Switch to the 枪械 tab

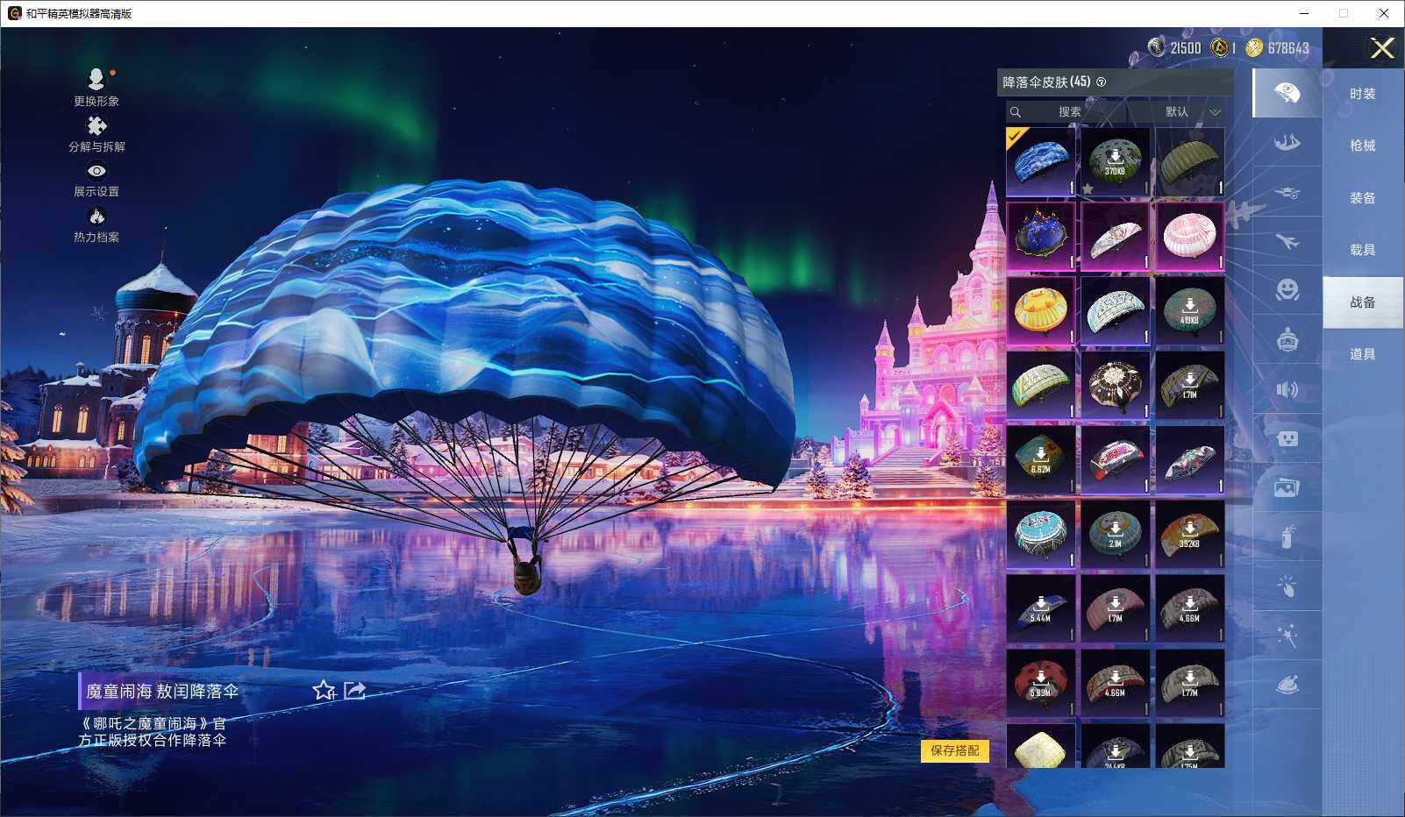click(1362, 146)
